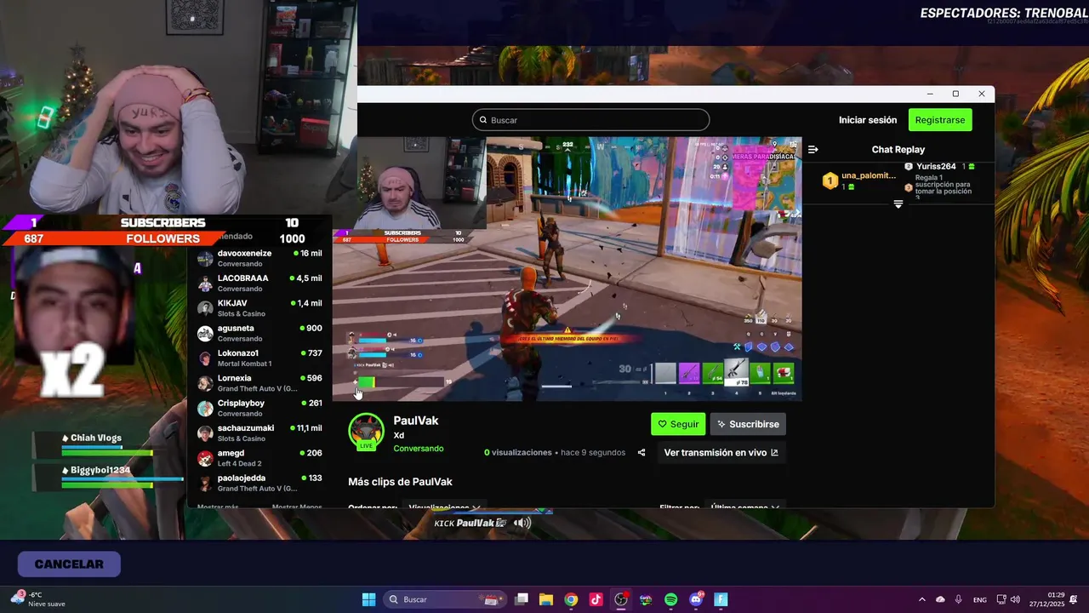Open Google Chrome from the taskbar
This screenshot has width=1089, height=613.
point(571,599)
